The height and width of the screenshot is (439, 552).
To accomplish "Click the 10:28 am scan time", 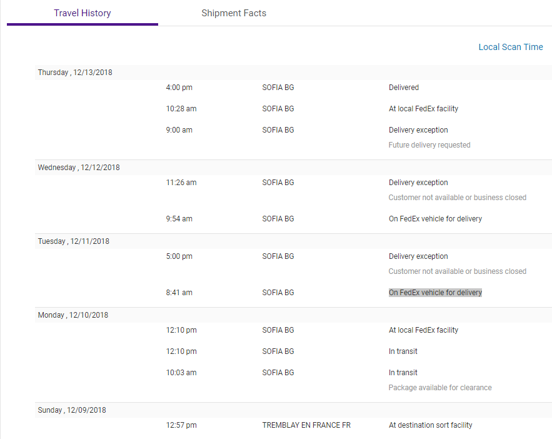I will [x=181, y=109].
